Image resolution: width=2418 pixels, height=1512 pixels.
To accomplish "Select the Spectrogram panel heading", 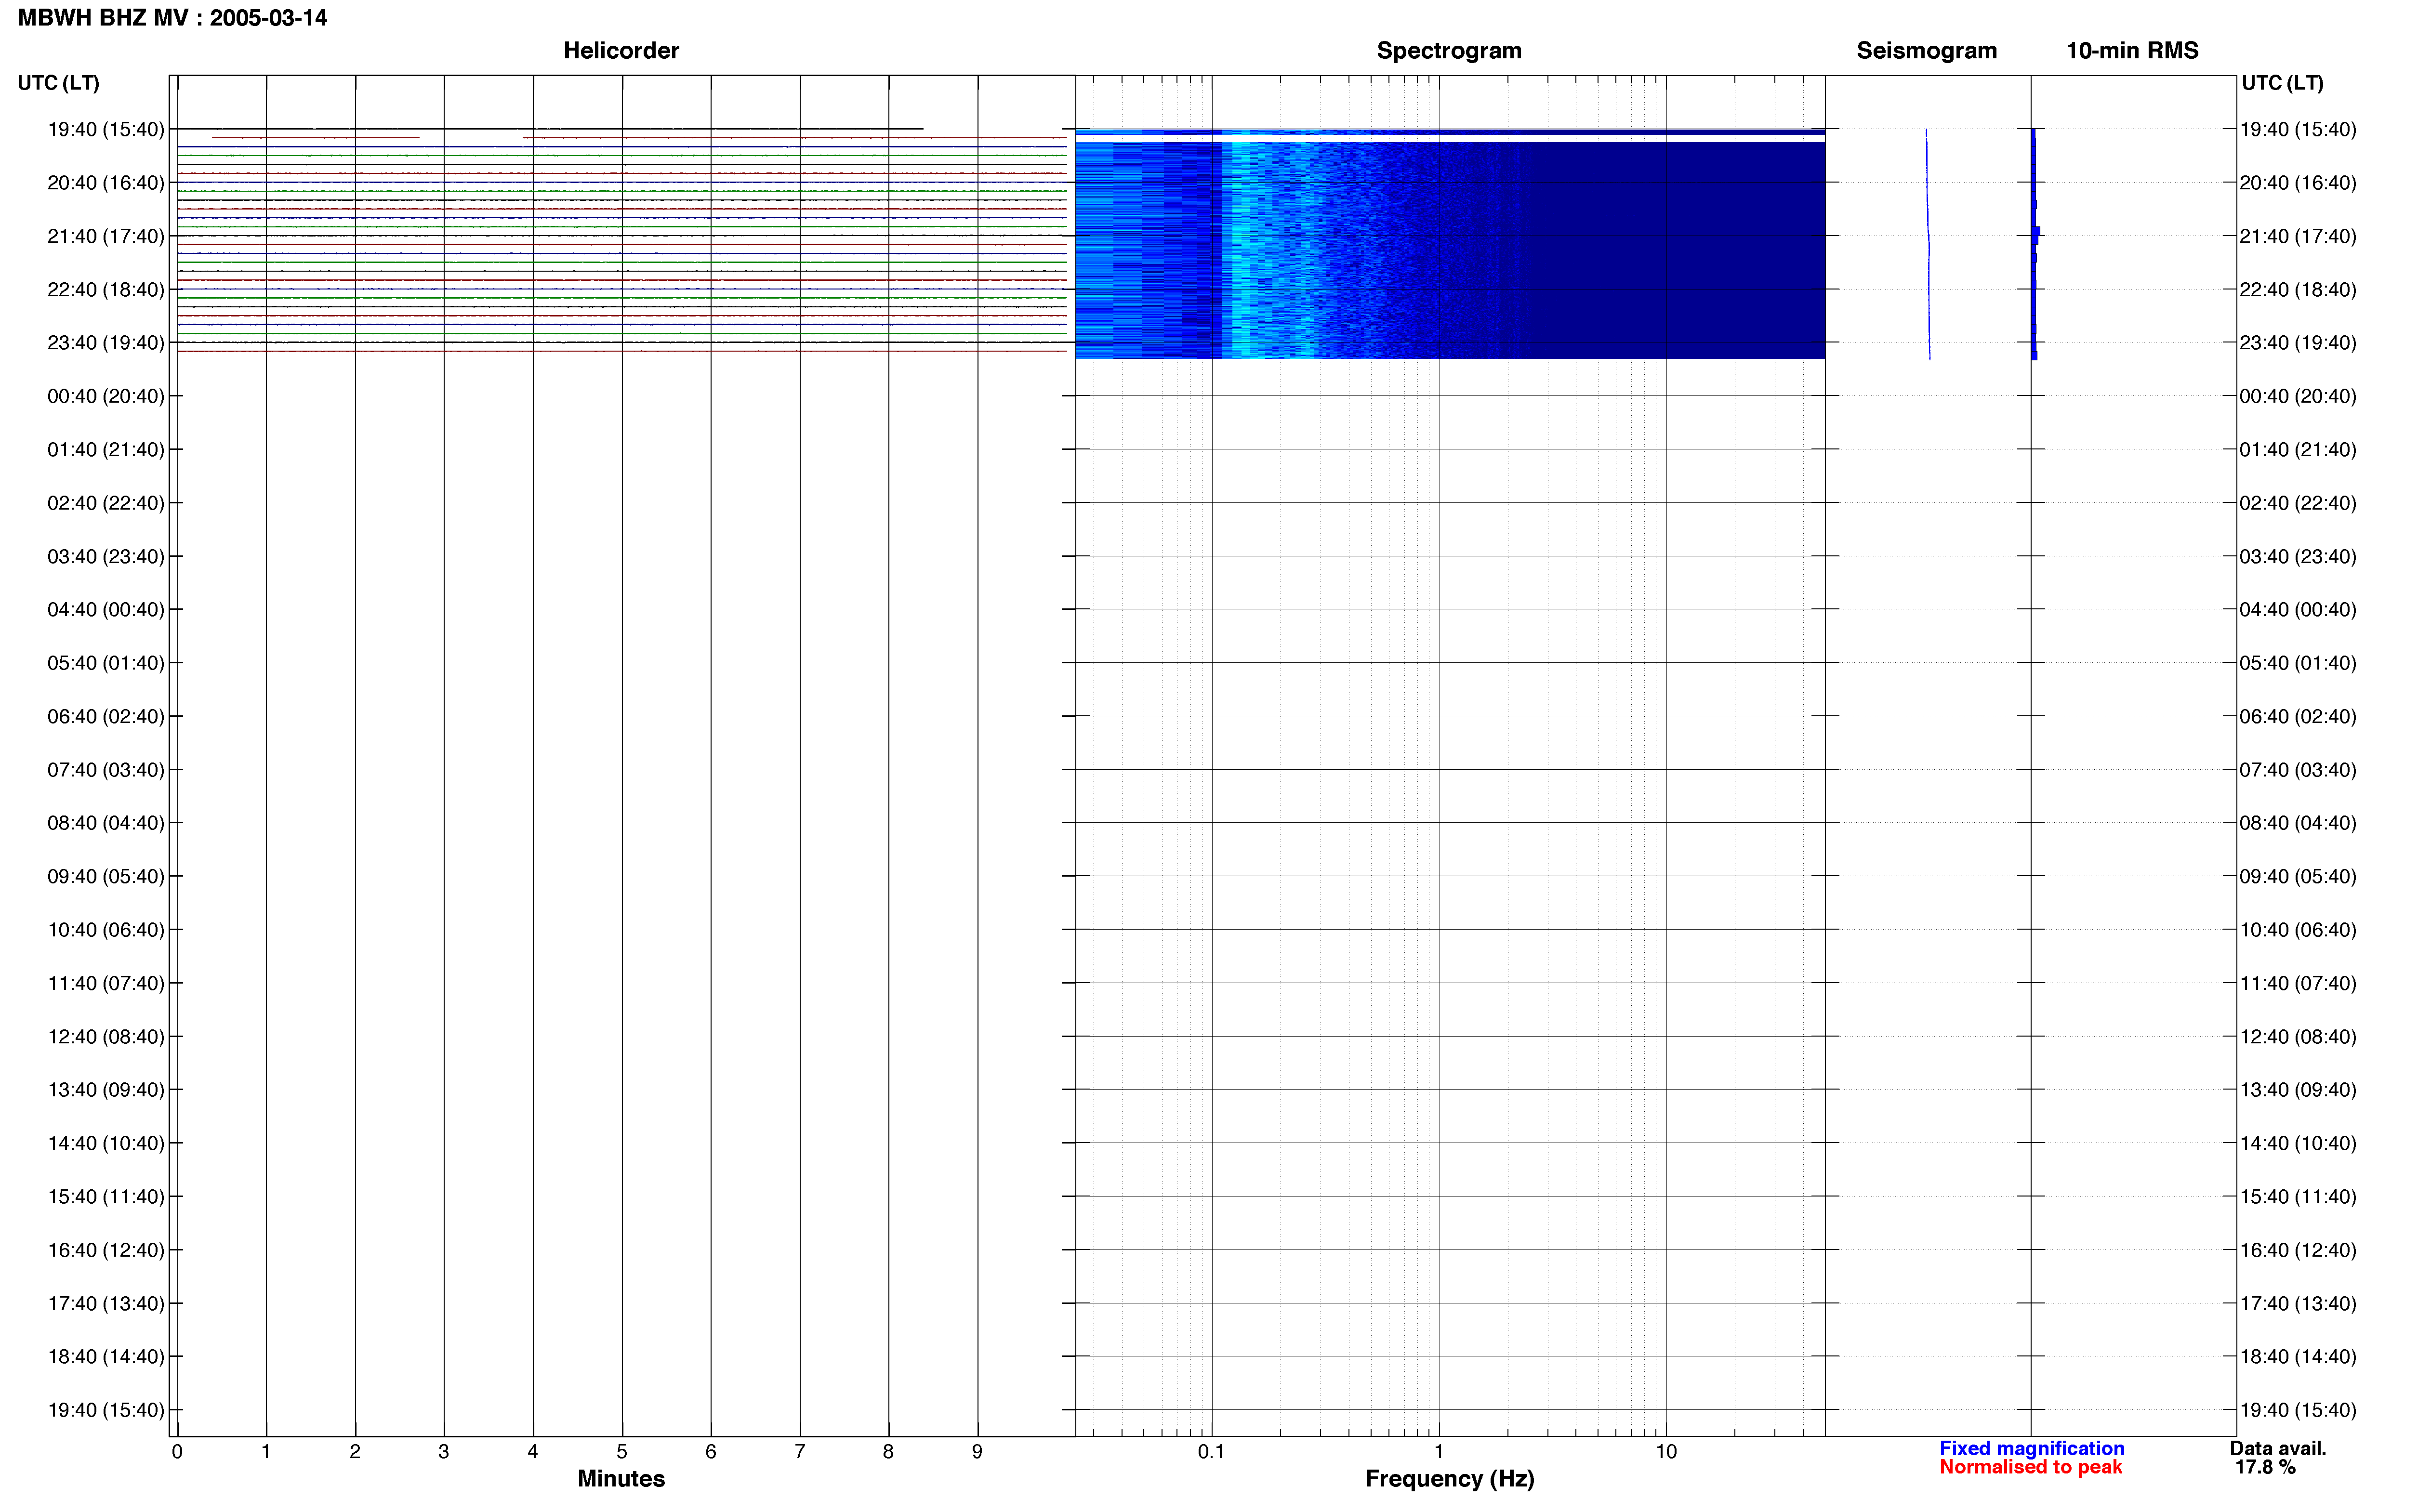I will coord(1449,50).
